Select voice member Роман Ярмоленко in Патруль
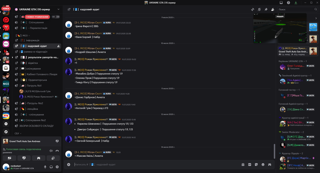Screen dimensions: 320x173 (39, 97)
